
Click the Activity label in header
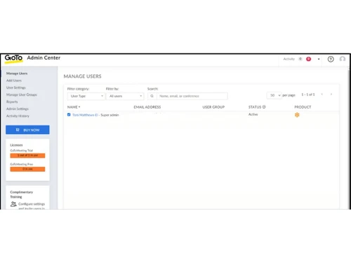click(289, 59)
